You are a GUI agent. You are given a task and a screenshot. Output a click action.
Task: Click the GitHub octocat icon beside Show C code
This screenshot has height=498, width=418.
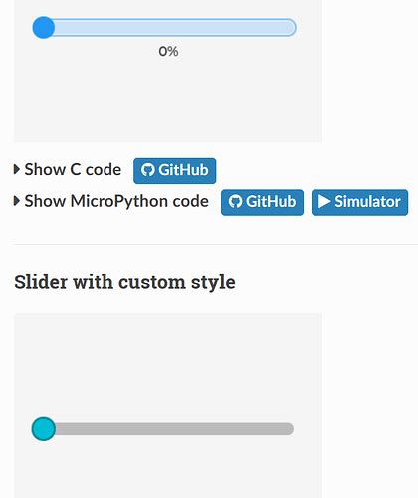(x=148, y=170)
